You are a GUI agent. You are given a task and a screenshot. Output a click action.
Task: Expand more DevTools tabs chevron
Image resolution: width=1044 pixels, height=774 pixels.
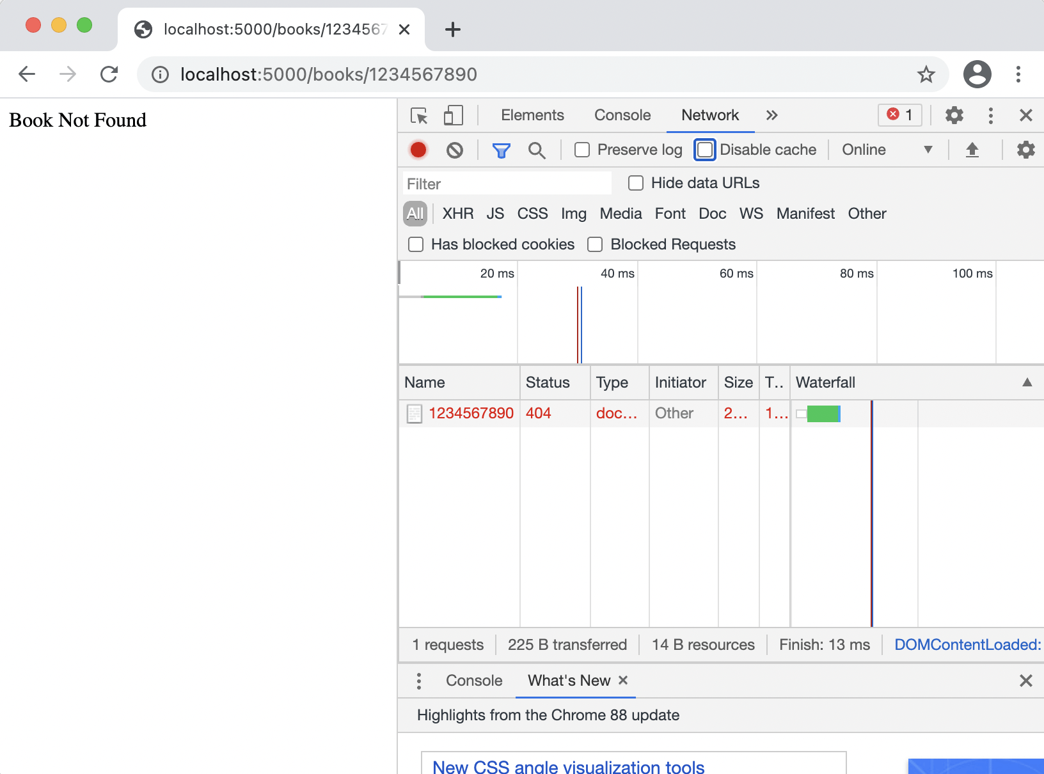coord(771,115)
